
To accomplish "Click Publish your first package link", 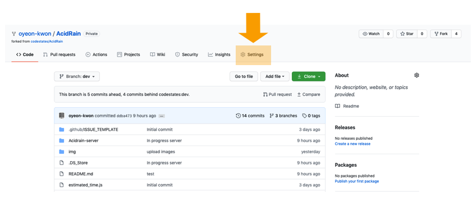I will pyautogui.click(x=357, y=181).
